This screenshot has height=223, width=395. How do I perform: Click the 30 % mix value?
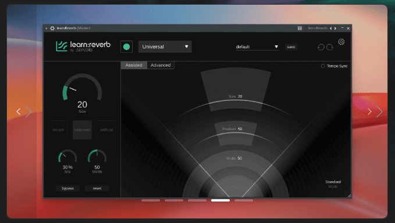tap(67, 167)
